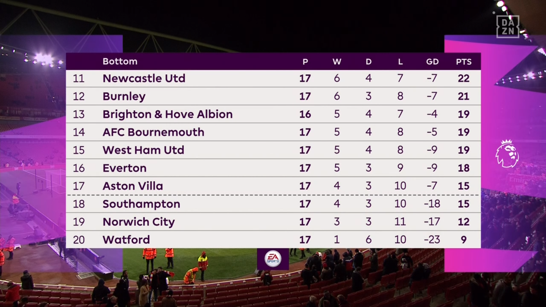This screenshot has height=307, width=546.
Task: Click the Premier League lion logo
Action: pos(507,153)
